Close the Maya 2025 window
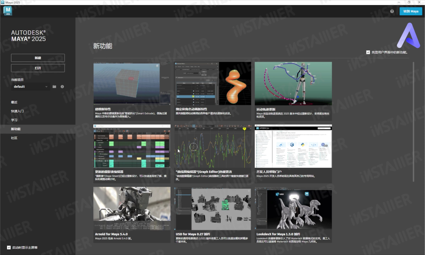This screenshot has height=255, width=425. 419,2
